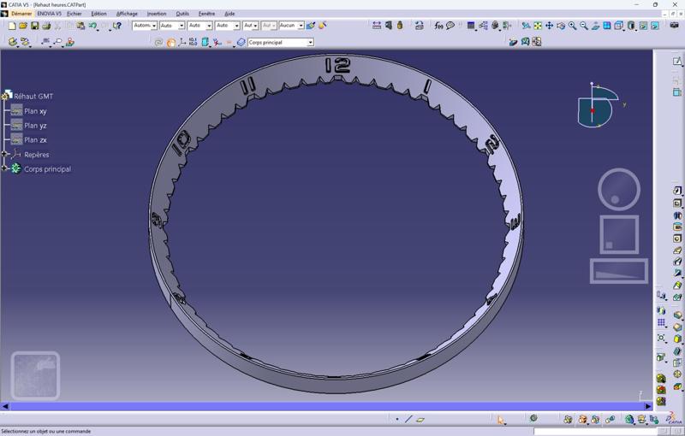Click the Formula f(x) icon

(439, 27)
